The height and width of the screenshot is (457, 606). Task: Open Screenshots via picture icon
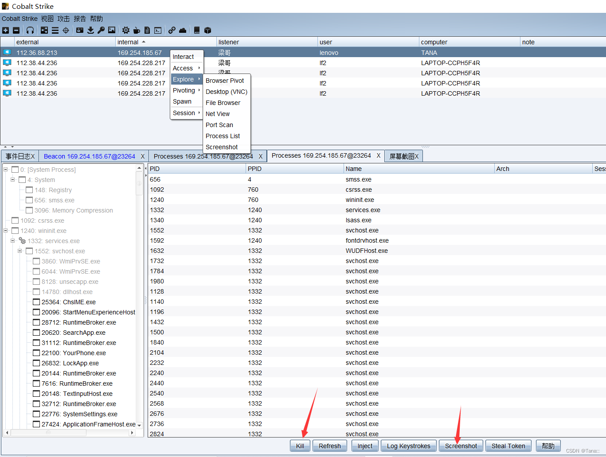pos(112,31)
